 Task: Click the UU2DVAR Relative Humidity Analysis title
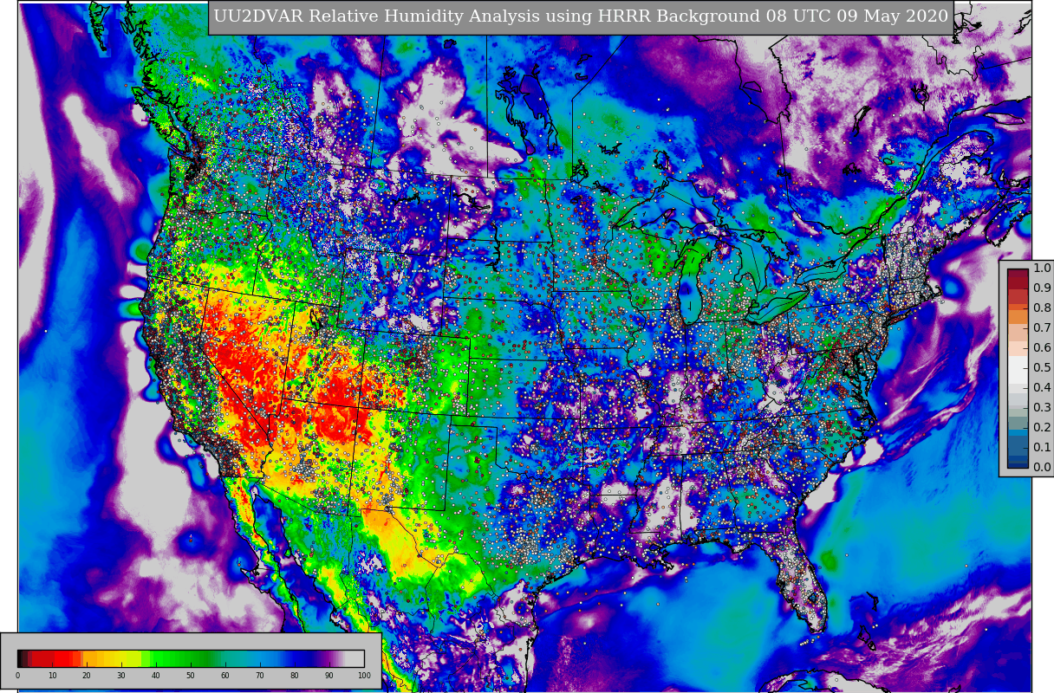pyautogui.click(x=581, y=16)
